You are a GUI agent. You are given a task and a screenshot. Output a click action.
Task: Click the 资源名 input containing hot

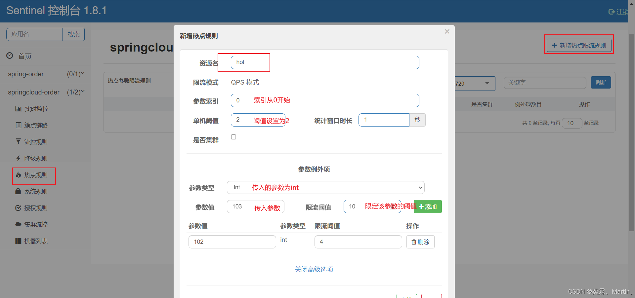tap(325, 62)
